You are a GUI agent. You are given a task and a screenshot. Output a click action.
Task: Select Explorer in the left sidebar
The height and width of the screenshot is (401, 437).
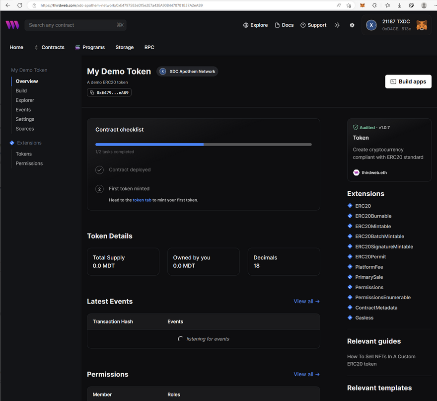[25, 100]
